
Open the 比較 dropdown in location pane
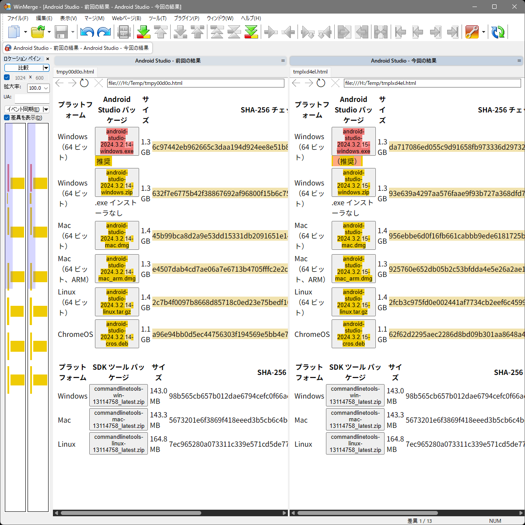45,68
